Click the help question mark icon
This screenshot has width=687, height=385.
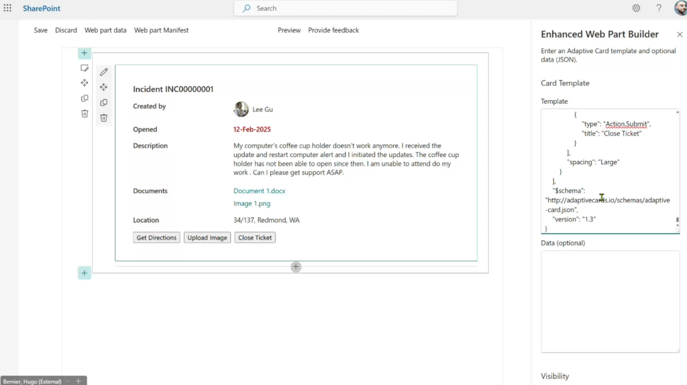point(659,8)
